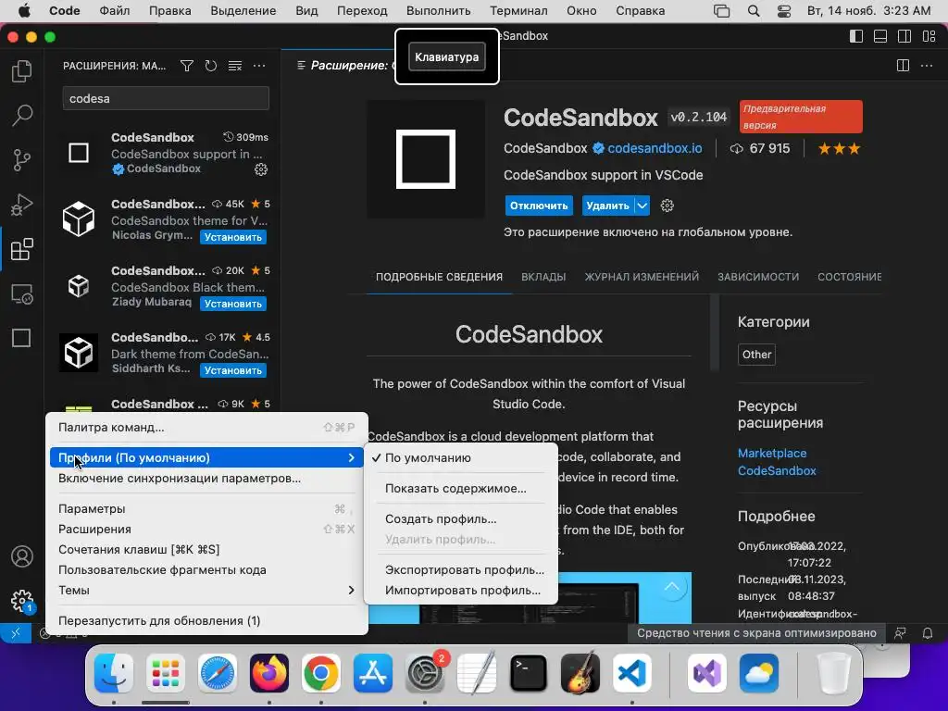Screen dimensions: 948x711
Task: Choose Расширения in the Manage menu
Action: [x=206, y=529]
